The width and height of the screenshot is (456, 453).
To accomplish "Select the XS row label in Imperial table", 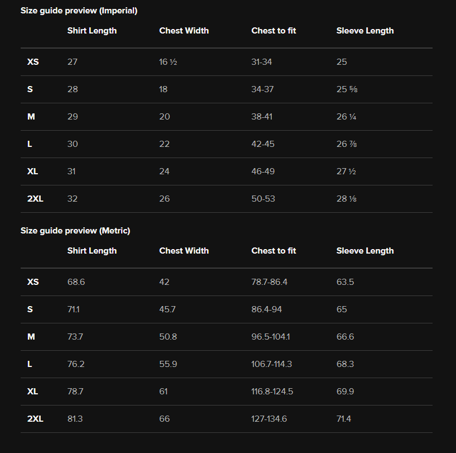I will [33, 62].
